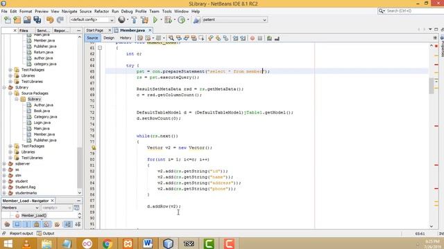
Task: Click the Undo toolbar icon
Action: click(50, 20)
